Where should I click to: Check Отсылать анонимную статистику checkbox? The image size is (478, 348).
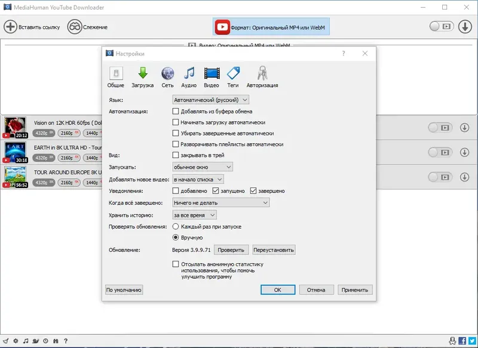pyautogui.click(x=176, y=264)
